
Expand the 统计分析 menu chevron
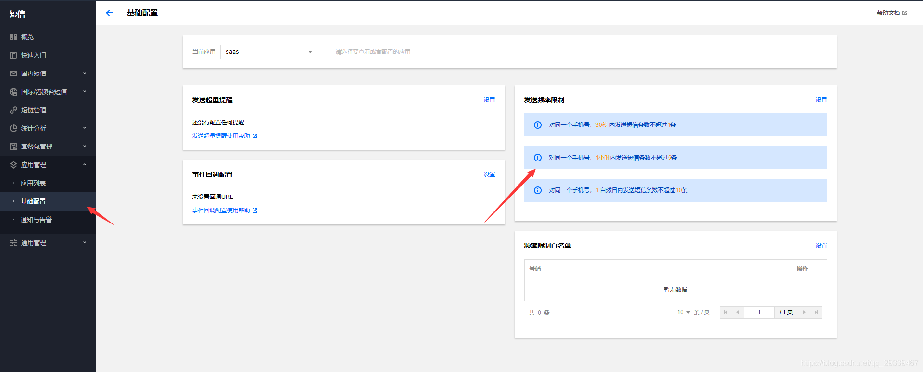[x=85, y=128]
